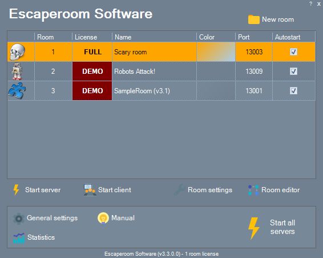Screen dimensions: 323x258
Task: Click the Start client computer icon
Action: [x=90, y=189]
